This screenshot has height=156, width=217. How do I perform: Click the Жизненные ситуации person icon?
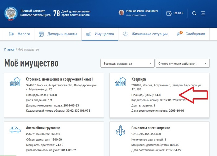125,34
